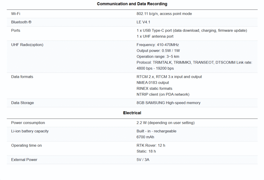
Task: Click the 8GB SAMSUNG High-speed memory value
Action: tap(168, 103)
